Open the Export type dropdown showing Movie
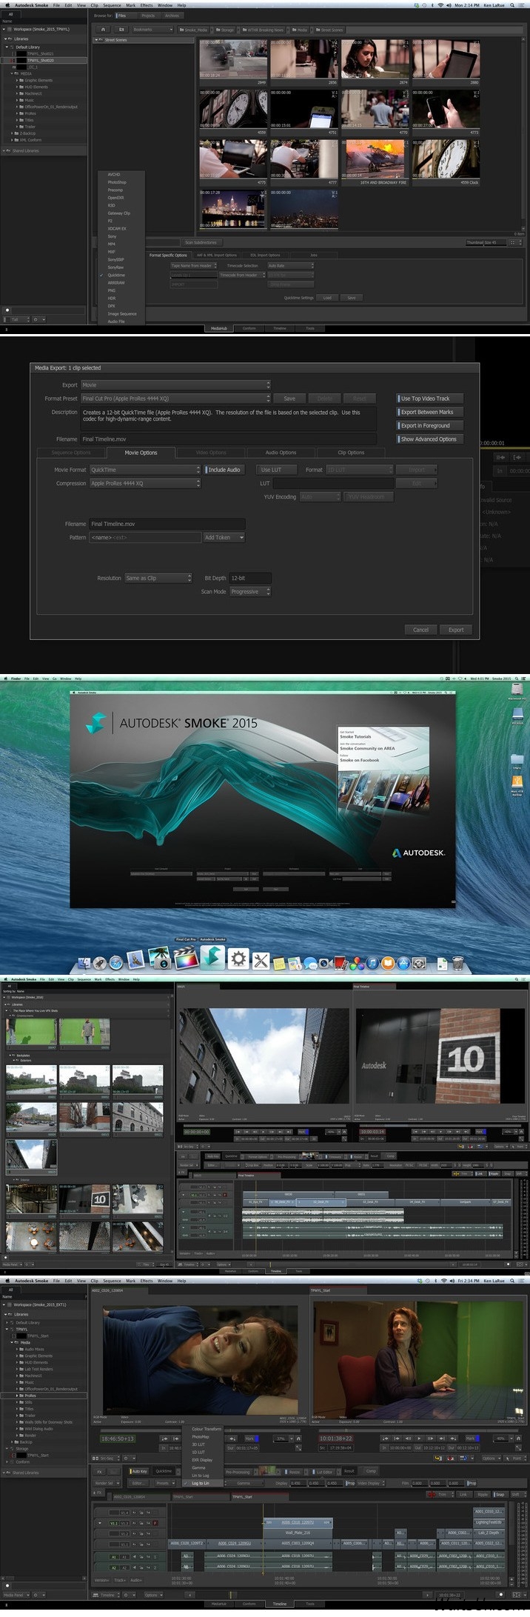Screen dimensions: 530x1617 pos(175,385)
